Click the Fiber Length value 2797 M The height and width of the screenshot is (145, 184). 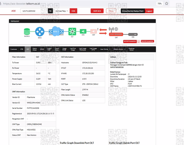(x=85, y=90)
